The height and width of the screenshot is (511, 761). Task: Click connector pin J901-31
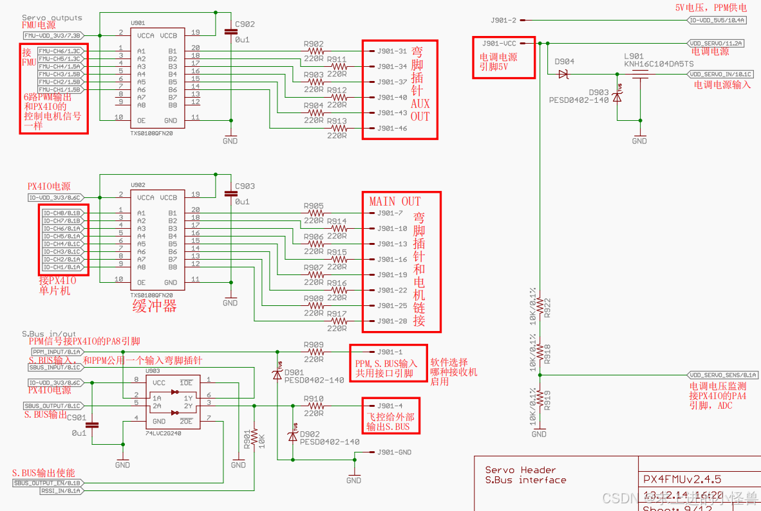[x=392, y=51]
